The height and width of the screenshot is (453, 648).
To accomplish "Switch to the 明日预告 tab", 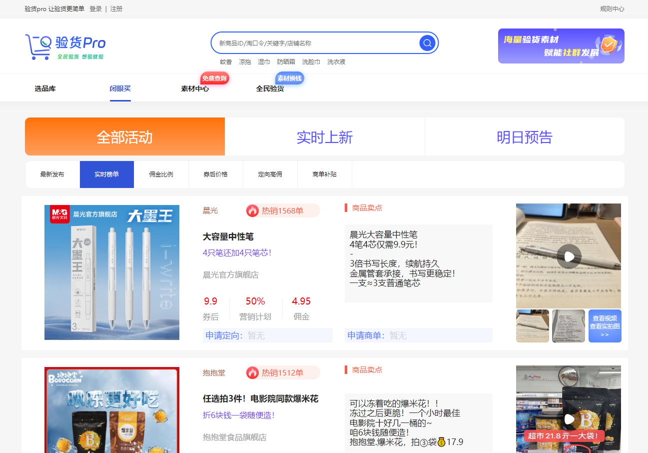I will pos(524,137).
